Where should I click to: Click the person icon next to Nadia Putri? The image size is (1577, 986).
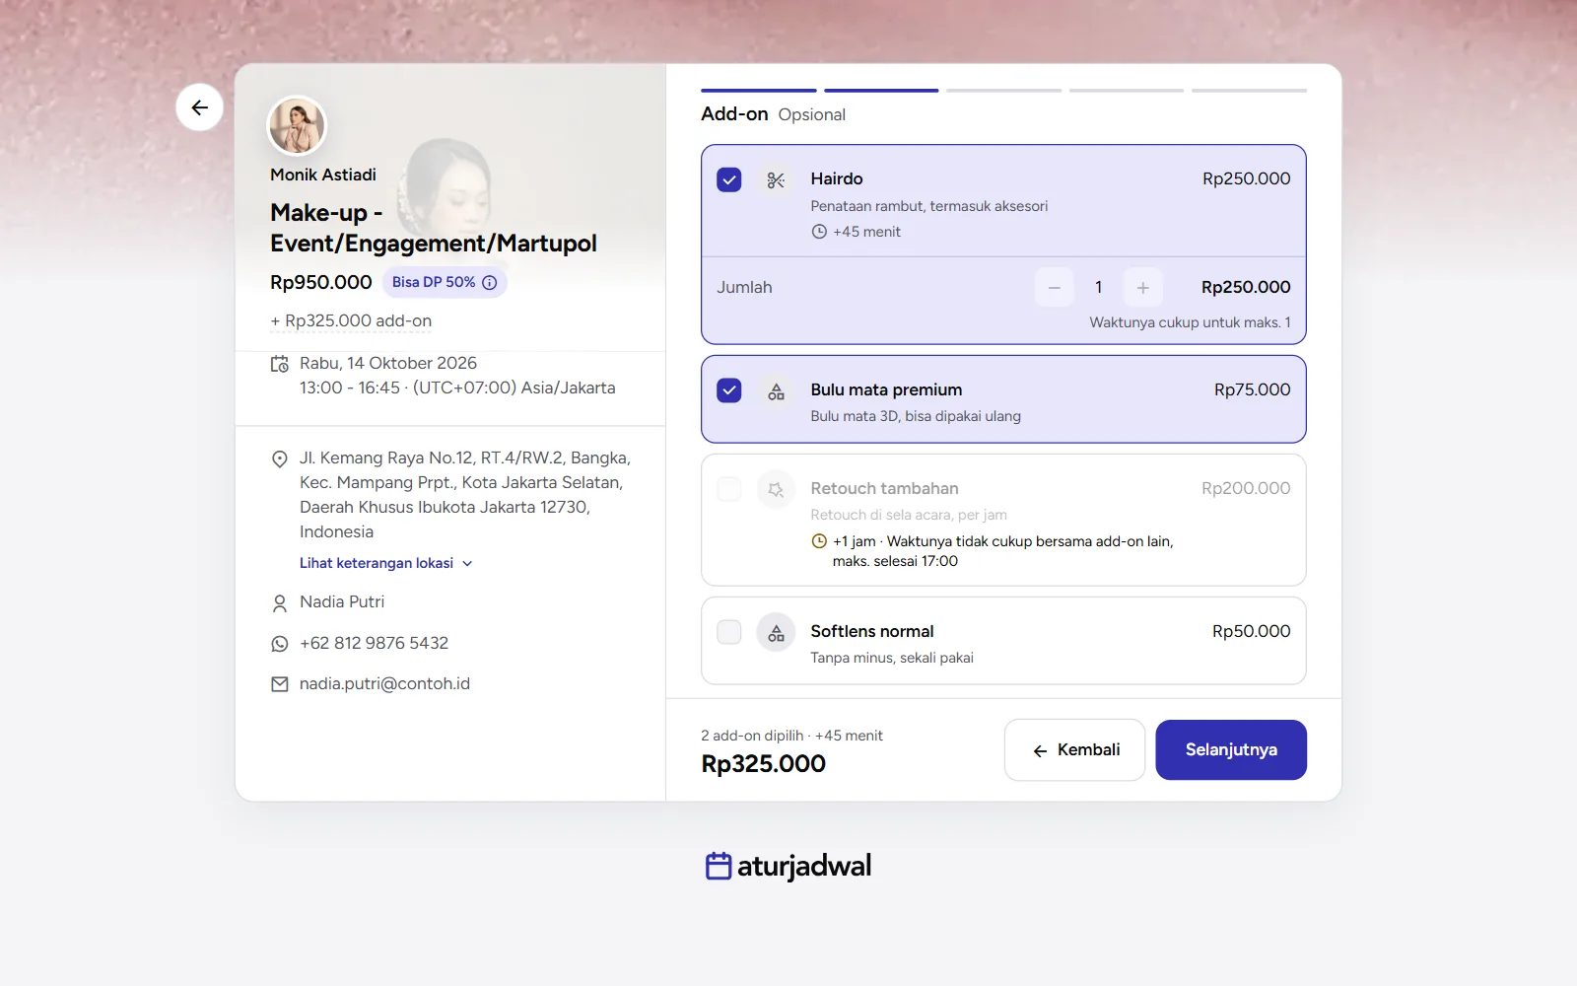click(x=280, y=602)
